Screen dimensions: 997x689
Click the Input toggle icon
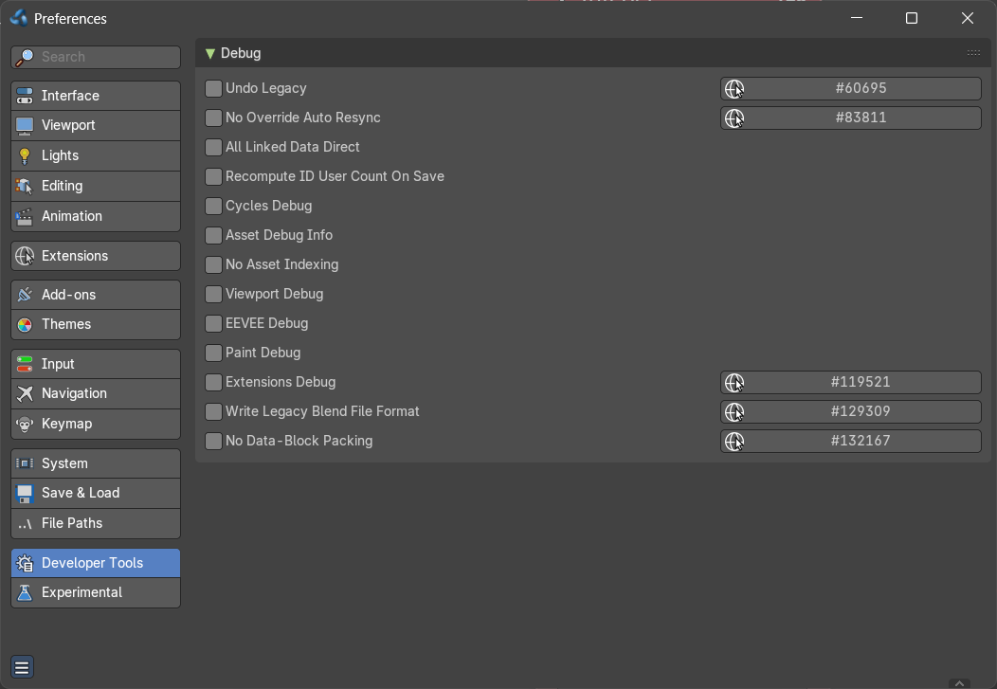[x=25, y=364]
